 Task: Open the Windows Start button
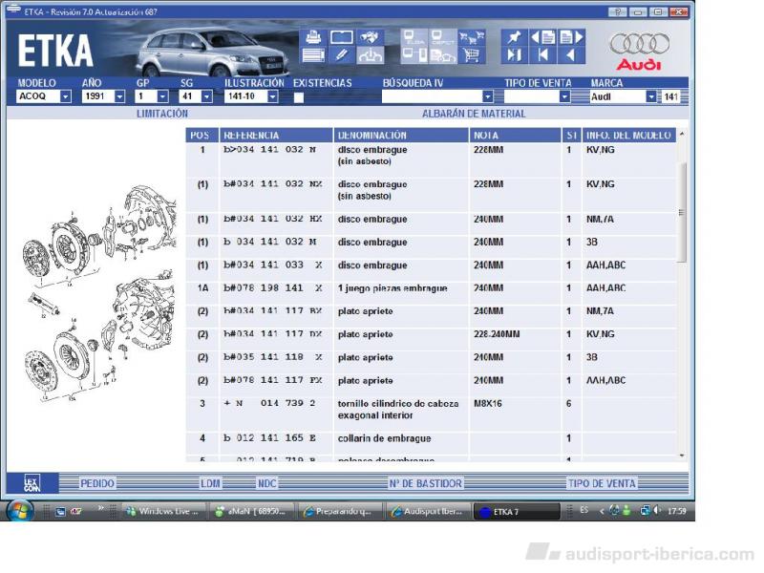click(x=19, y=511)
